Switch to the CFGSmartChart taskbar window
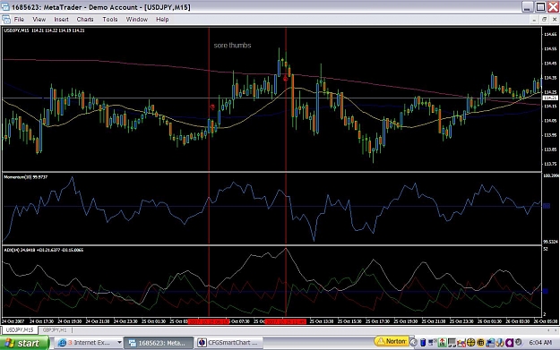 click(x=229, y=343)
